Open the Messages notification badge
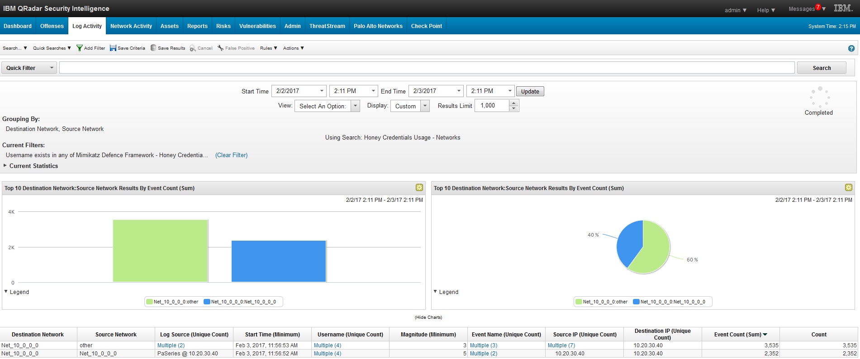 coord(818,7)
